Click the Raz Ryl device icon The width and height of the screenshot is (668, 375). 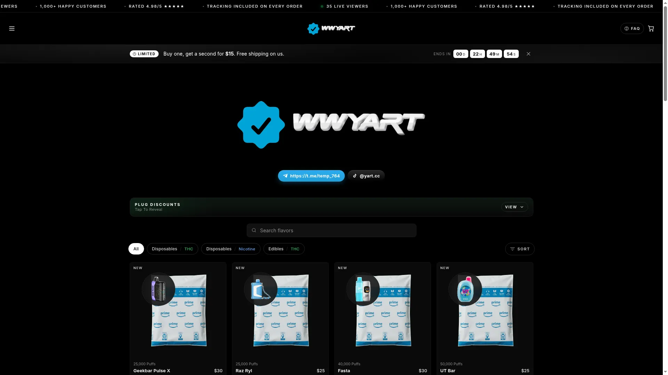[261, 289]
